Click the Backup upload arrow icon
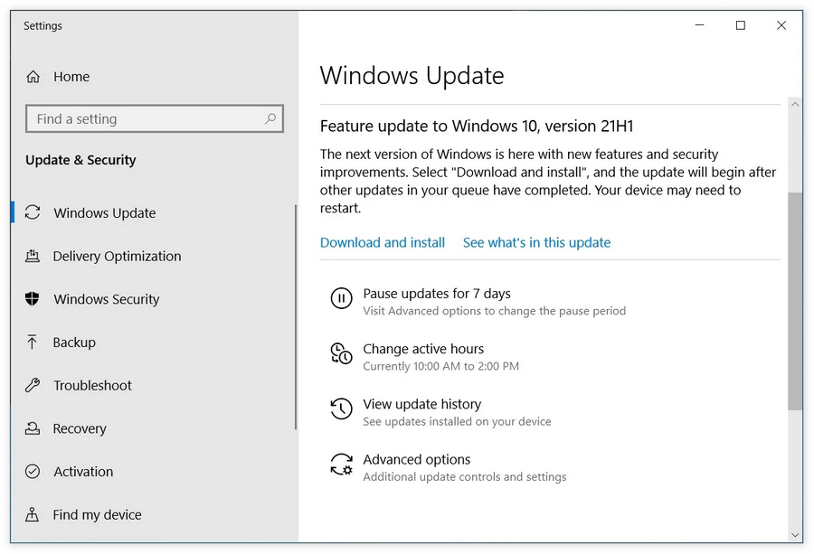Viewport: 814px width, 554px height. [x=33, y=343]
